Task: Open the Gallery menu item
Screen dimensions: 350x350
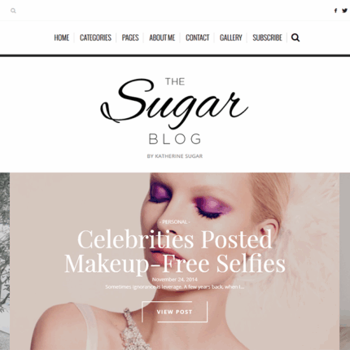Action: 231,37
